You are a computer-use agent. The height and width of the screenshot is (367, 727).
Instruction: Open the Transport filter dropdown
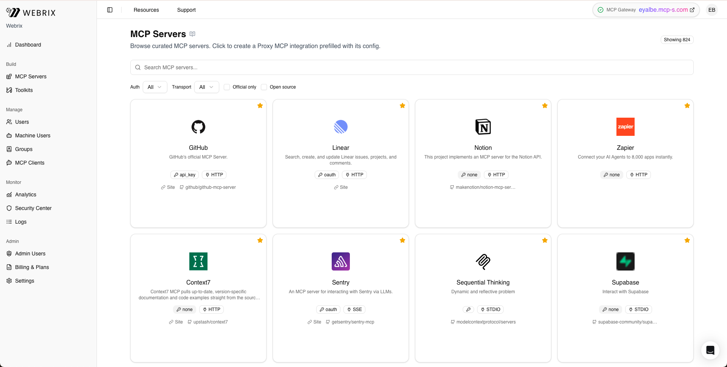tap(206, 87)
